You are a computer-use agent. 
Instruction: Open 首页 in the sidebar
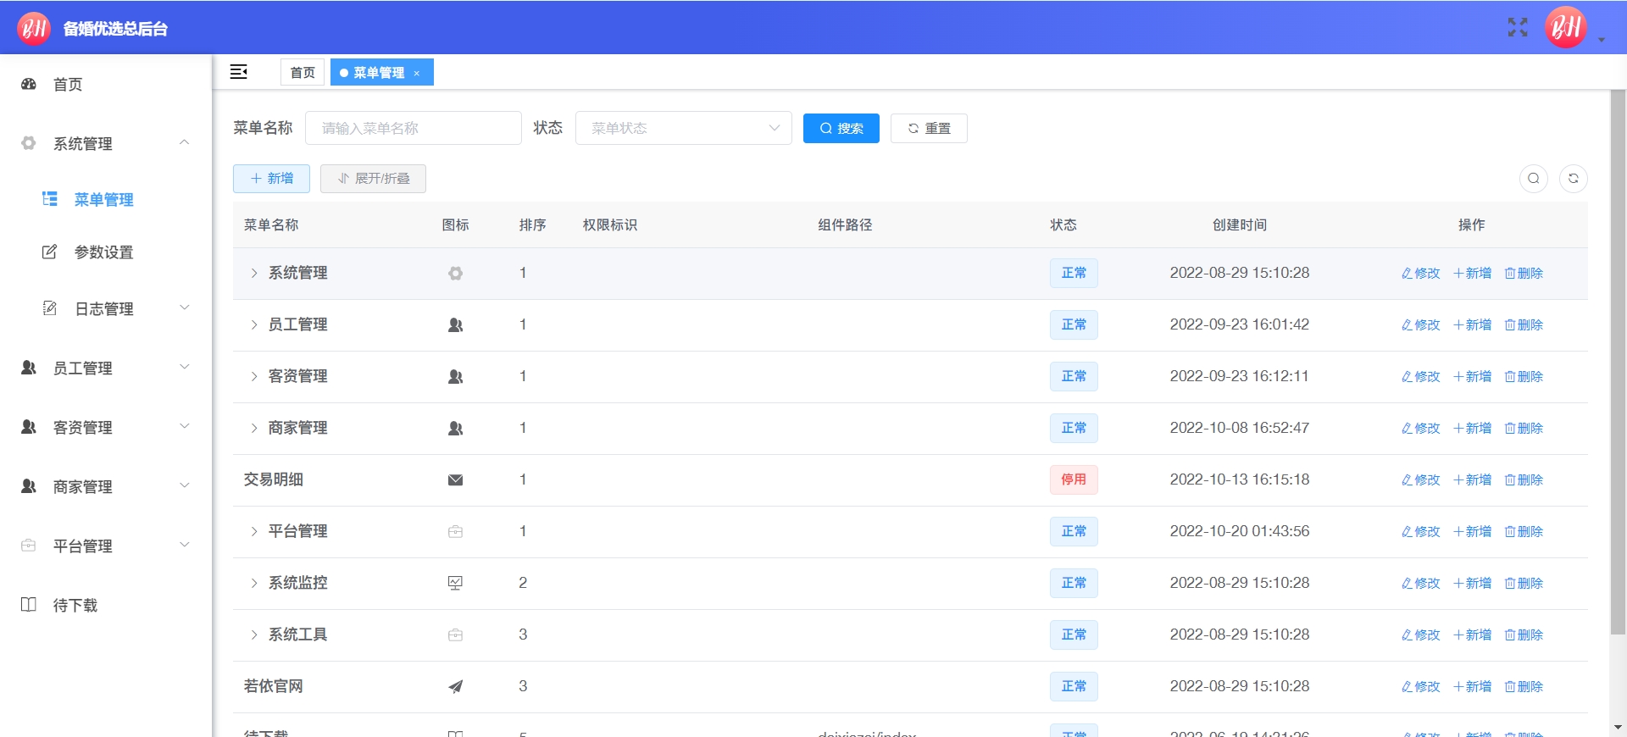point(106,84)
